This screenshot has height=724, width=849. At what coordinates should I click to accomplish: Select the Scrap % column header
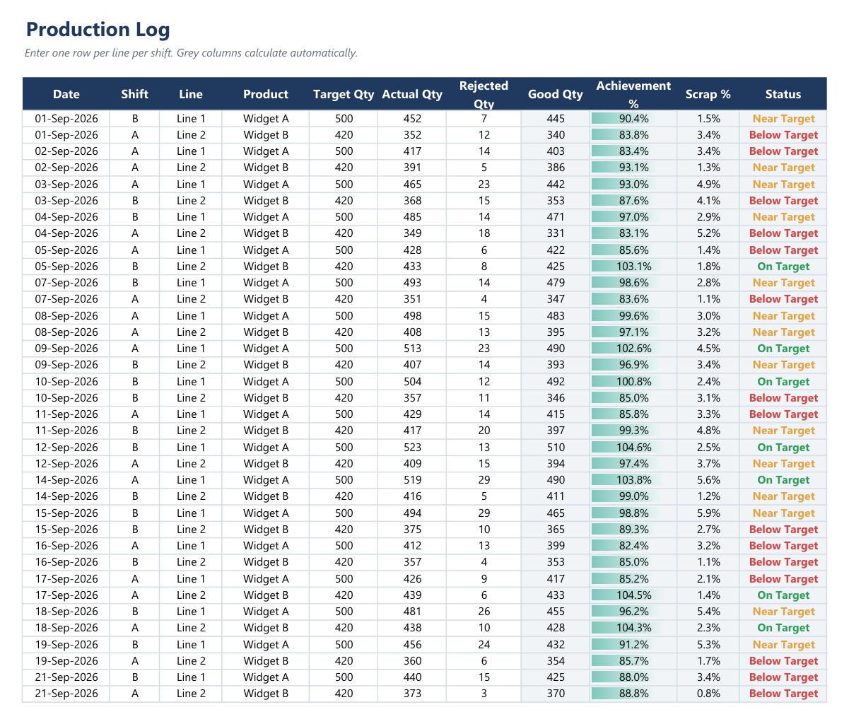pyautogui.click(x=708, y=94)
